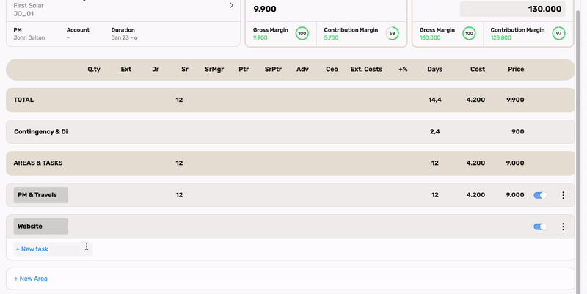Image resolution: width=587 pixels, height=294 pixels.
Task: Edit the 130.000 price field
Action: 512,9
